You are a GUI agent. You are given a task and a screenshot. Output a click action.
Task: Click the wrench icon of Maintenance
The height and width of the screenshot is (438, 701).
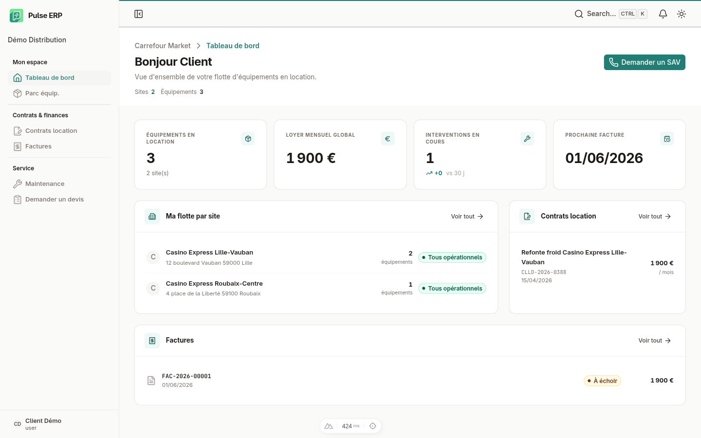point(18,184)
